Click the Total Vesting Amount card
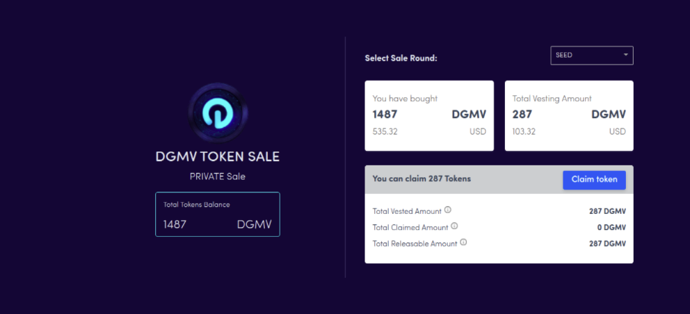The height and width of the screenshot is (314, 690). click(x=569, y=115)
